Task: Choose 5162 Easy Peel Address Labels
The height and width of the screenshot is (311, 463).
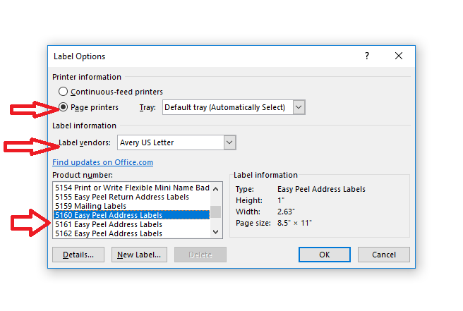Action: coord(132,233)
